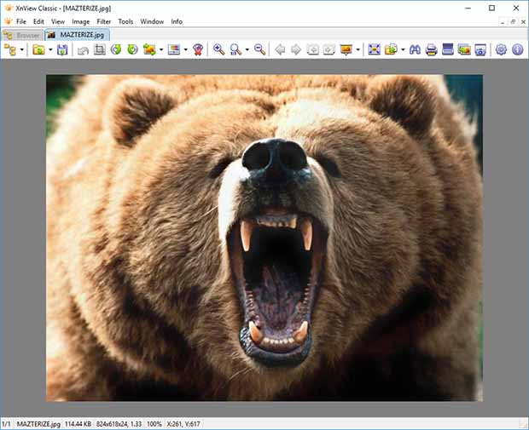Click the Resize/convert image icon with green arrows
This screenshot has width=529, height=430.
coord(149,50)
